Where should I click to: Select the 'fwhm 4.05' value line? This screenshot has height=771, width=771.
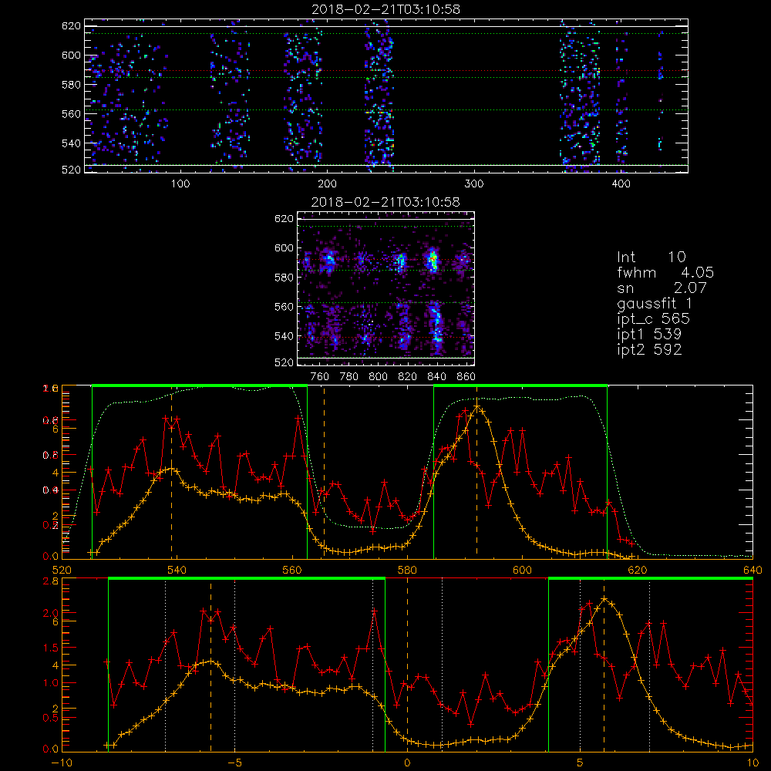pyautogui.click(x=665, y=272)
